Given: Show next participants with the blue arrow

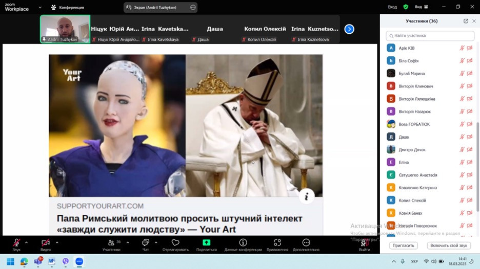Looking at the screenshot, I should (x=349, y=29).
